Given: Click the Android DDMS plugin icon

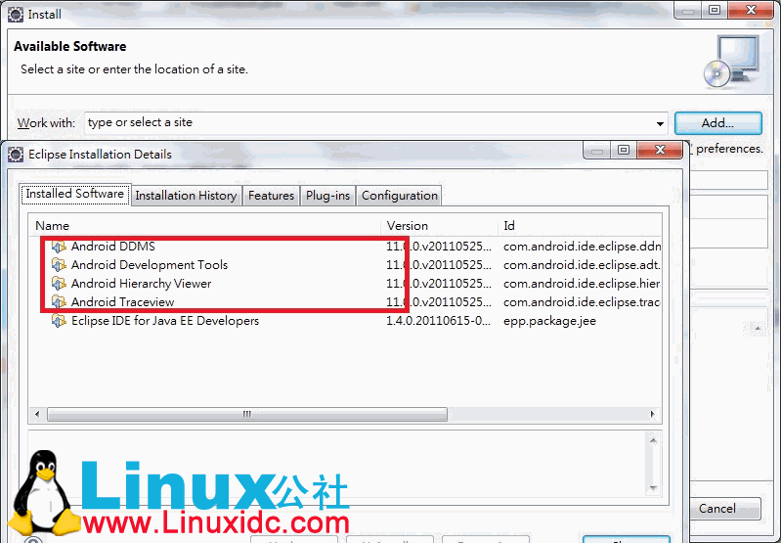Looking at the screenshot, I should (60, 247).
